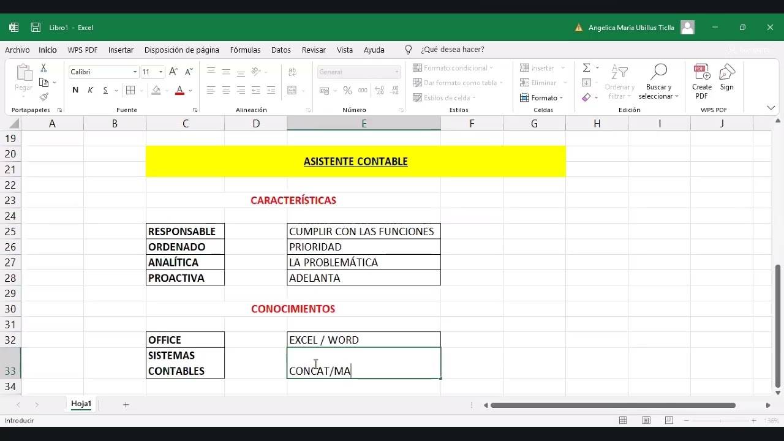Decrease indent icon
784x441 pixels.
pos(256,90)
